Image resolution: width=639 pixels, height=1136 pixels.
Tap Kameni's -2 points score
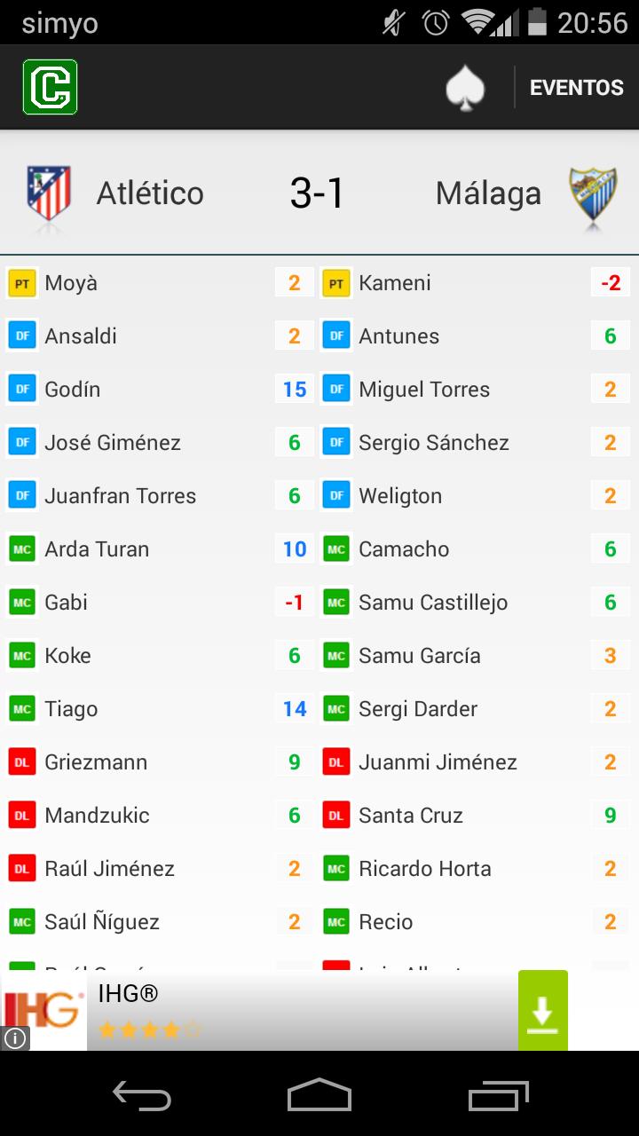[610, 283]
